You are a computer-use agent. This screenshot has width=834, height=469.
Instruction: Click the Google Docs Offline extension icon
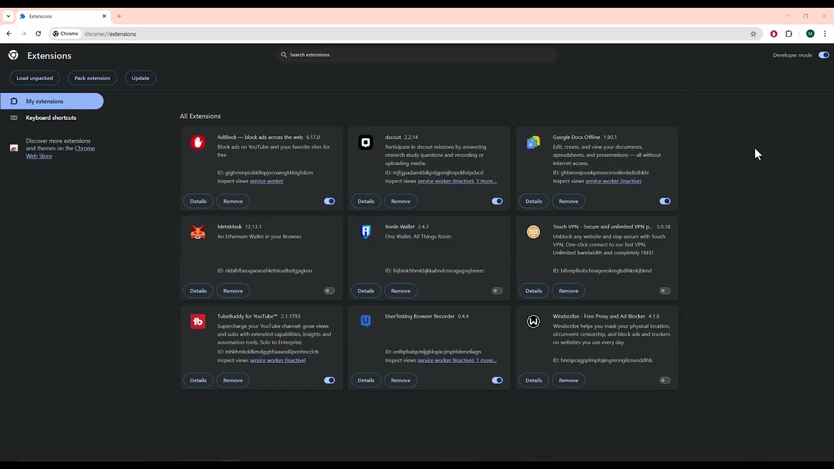coord(534,143)
